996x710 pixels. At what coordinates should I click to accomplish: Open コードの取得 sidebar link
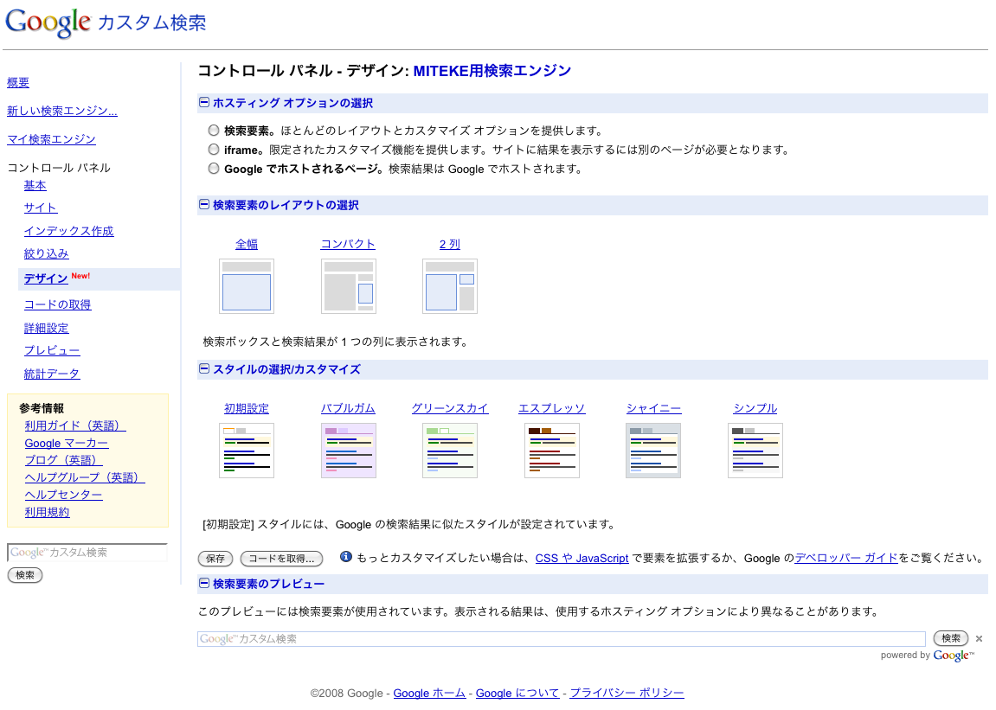click(x=57, y=304)
